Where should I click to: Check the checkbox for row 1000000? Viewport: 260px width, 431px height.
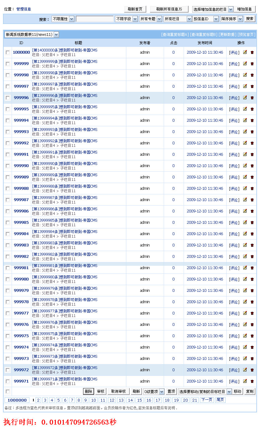click(x=8, y=52)
